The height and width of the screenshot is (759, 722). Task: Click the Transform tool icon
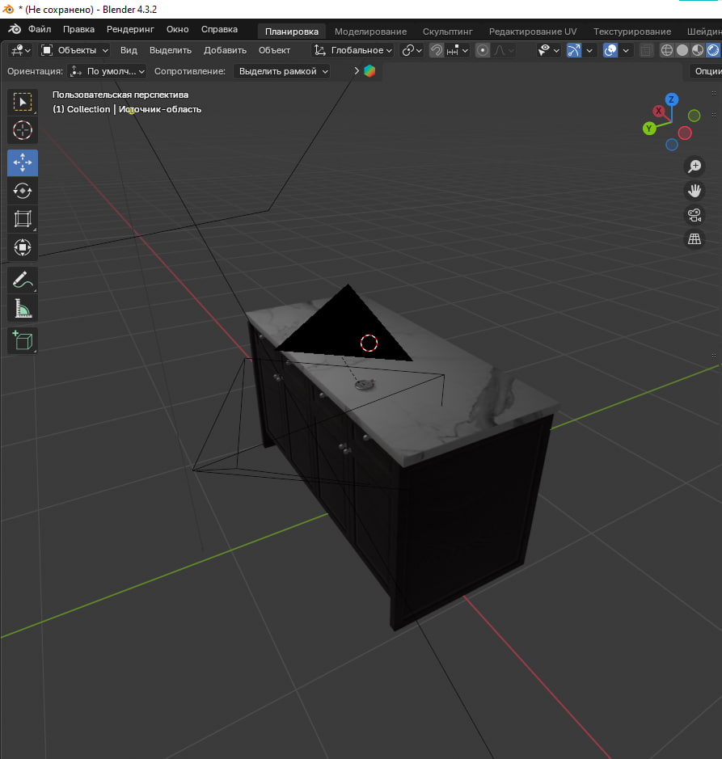pos(23,247)
